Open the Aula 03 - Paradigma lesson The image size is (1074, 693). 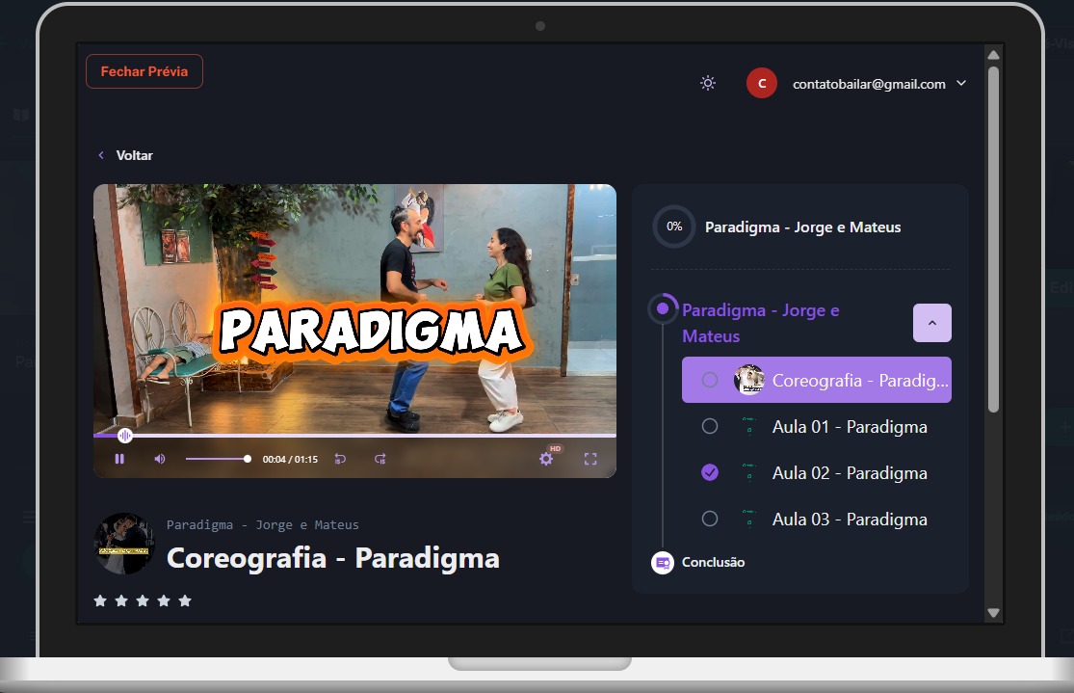[x=849, y=519]
